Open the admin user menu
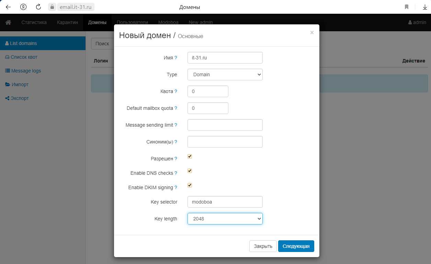 point(417,22)
